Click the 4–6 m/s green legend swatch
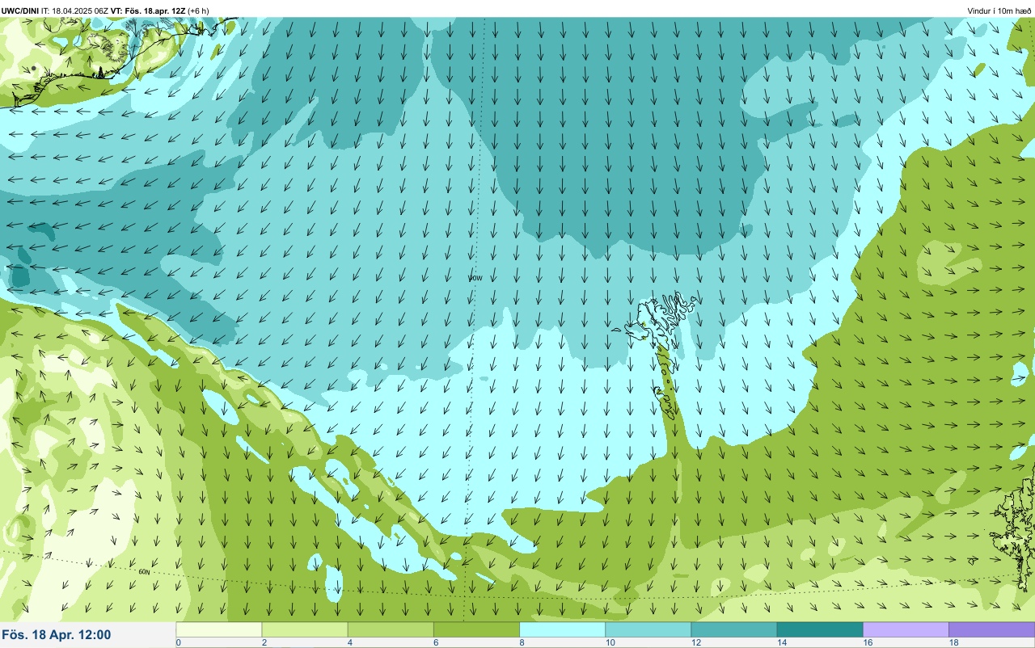1035x648 pixels. point(391,629)
